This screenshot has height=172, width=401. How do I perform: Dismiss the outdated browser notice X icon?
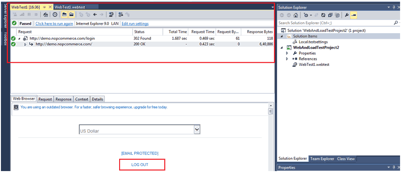tap(15, 107)
